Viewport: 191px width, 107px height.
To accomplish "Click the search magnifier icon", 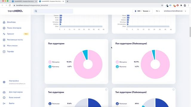I will coord(36,11).
